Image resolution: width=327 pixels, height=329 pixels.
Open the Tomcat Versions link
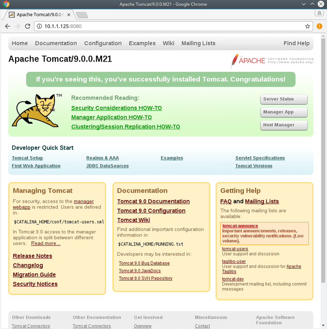[254, 166]
